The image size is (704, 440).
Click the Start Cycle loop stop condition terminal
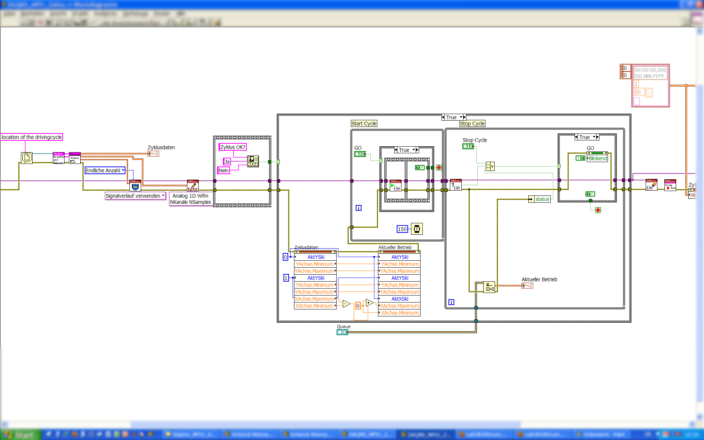click(439, 168)
